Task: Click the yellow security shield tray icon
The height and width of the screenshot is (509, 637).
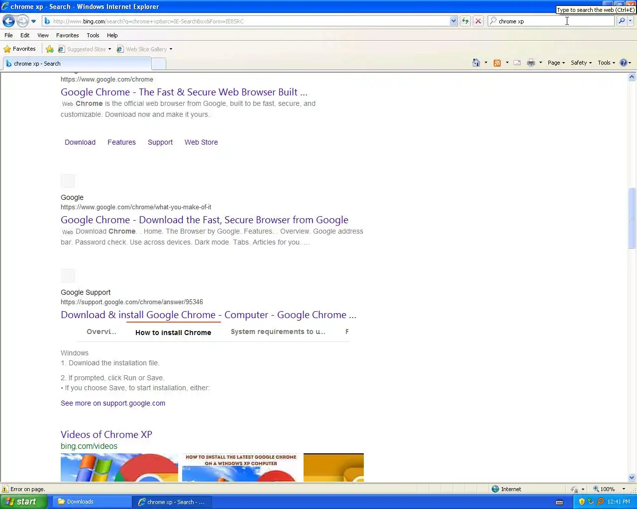Action: (582, 502)
